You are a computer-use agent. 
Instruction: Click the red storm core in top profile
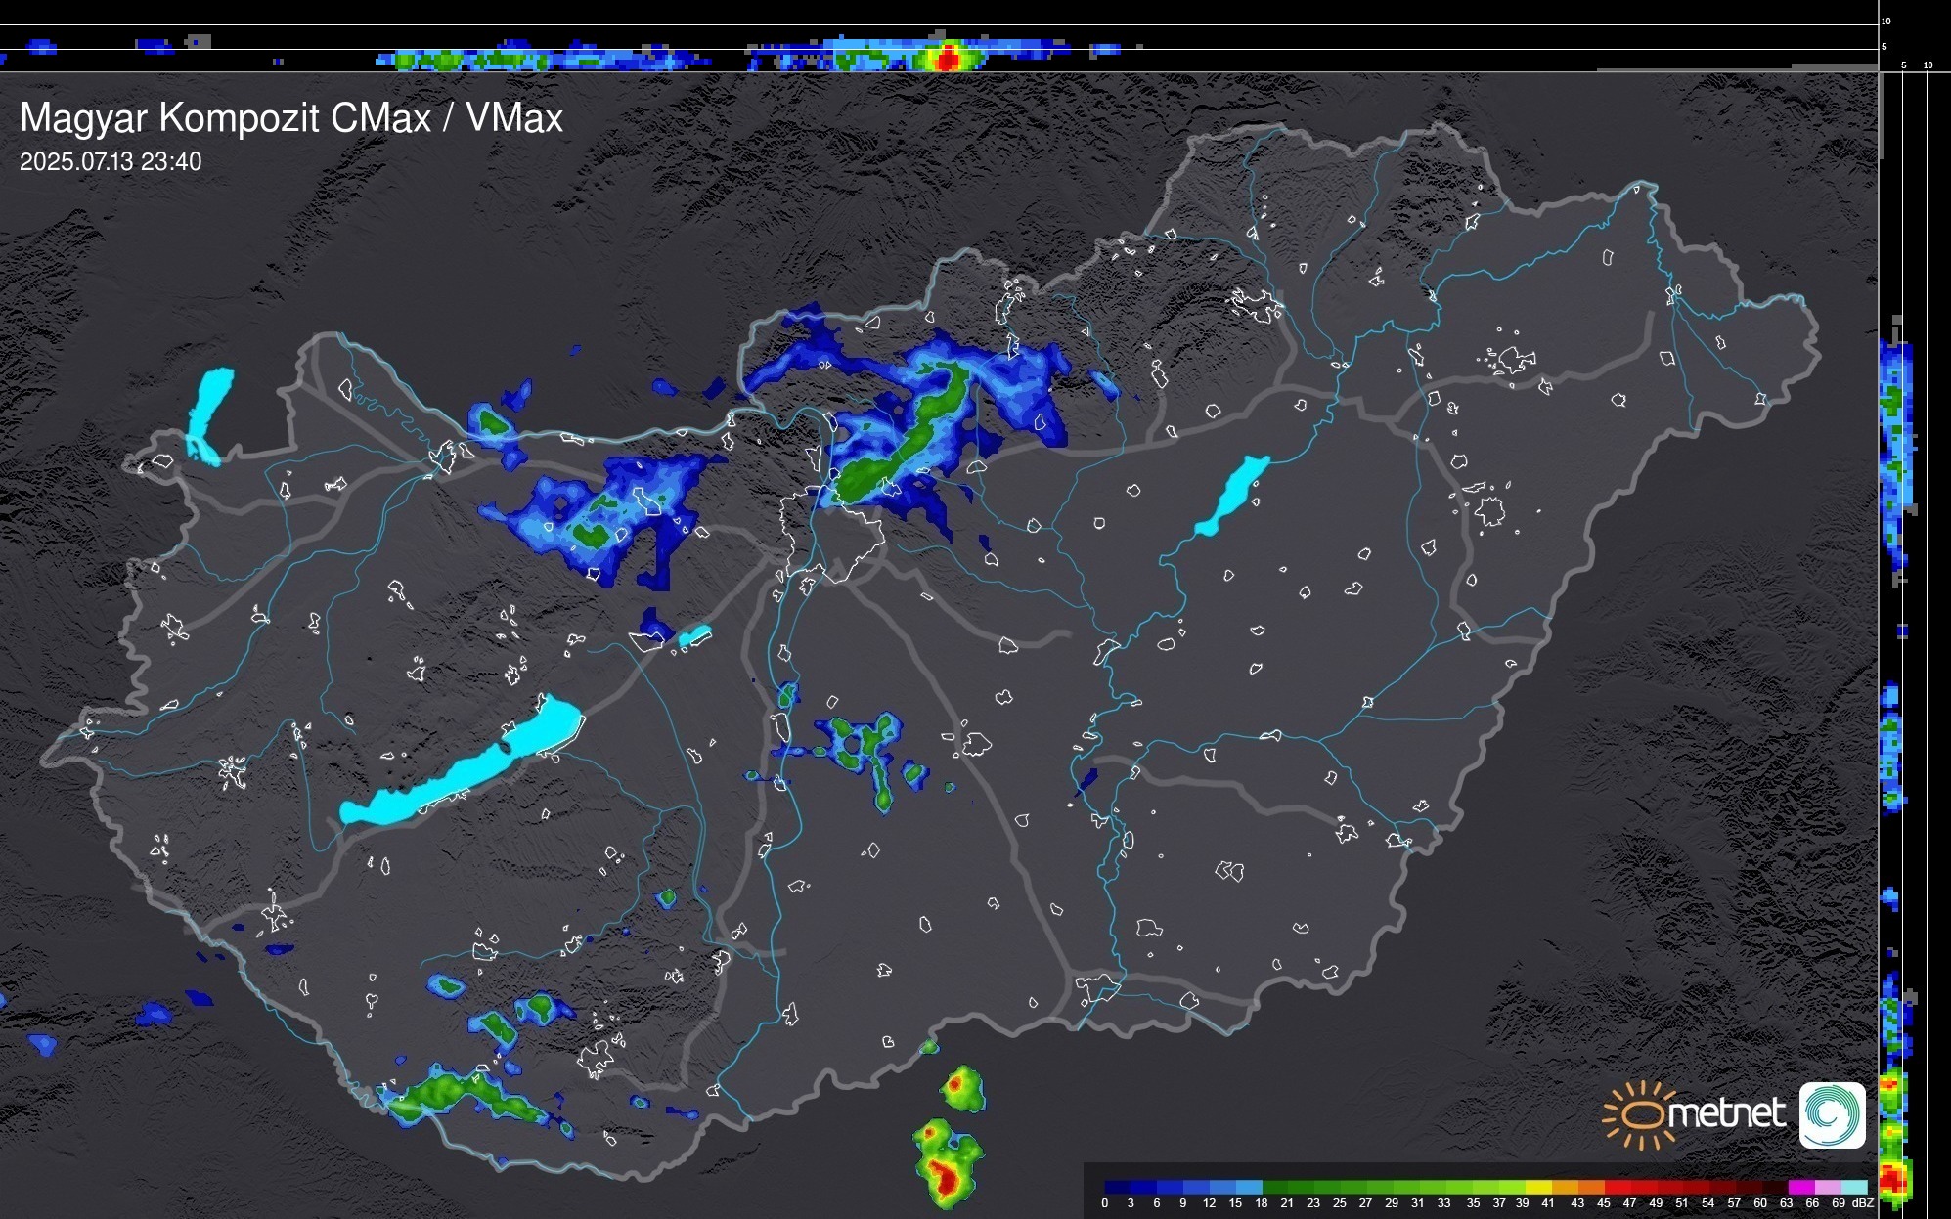[x=947, y=60]
